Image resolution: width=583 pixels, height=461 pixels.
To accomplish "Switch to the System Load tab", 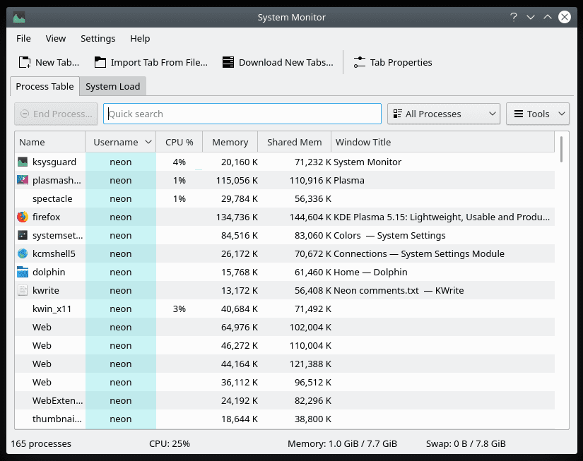I will click(112, 86).
